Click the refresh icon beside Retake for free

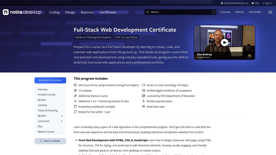click(75, 112)
